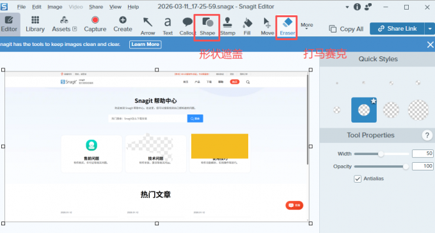Viewport: 435px width, 233px height.
Task: Click the "热门文章" heading
Action: (x=155, y=195)
